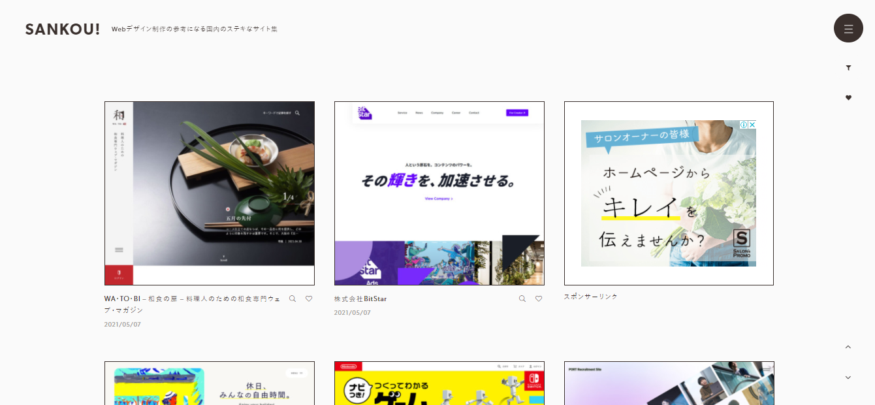Open the WA・TO・BI site thumbnail
Screen dimensions: 875x405
(x=210, y=193)
